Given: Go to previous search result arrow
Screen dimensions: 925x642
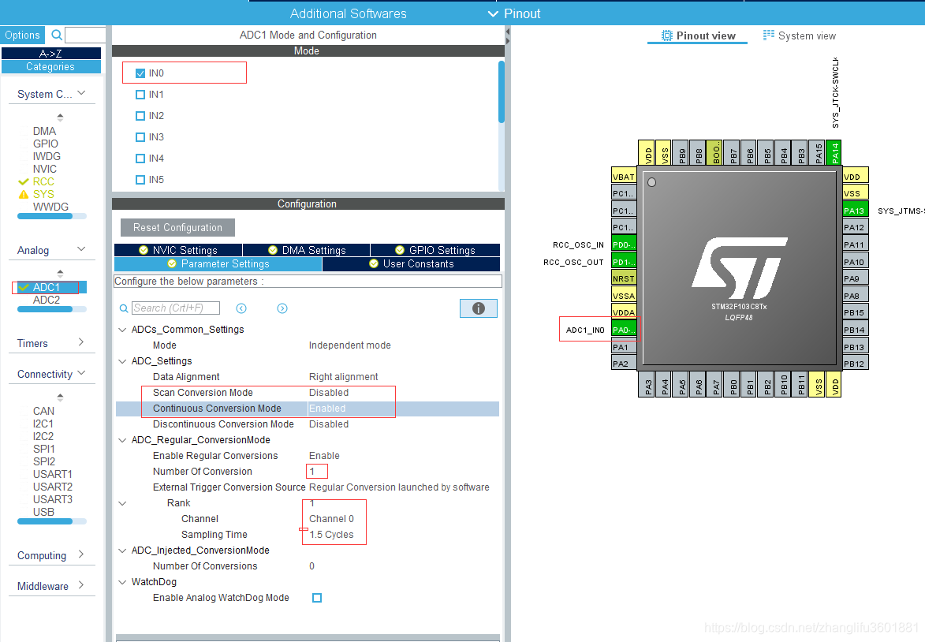Looking at the screenshot, I should click(241, 308).
